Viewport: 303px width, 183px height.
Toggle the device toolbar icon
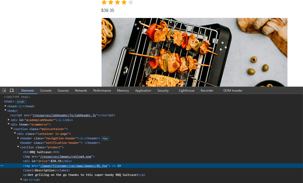pyautogui.click(x=12, y=91)
